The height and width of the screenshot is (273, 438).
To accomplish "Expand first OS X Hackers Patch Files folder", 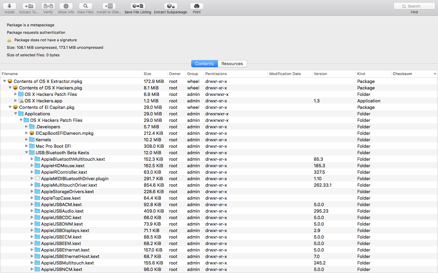I will pyautogui.click(x=15, y=94).
